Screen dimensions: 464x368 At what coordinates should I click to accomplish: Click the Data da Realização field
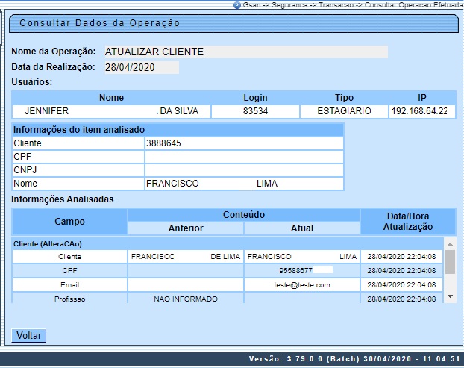pos(141,68)
